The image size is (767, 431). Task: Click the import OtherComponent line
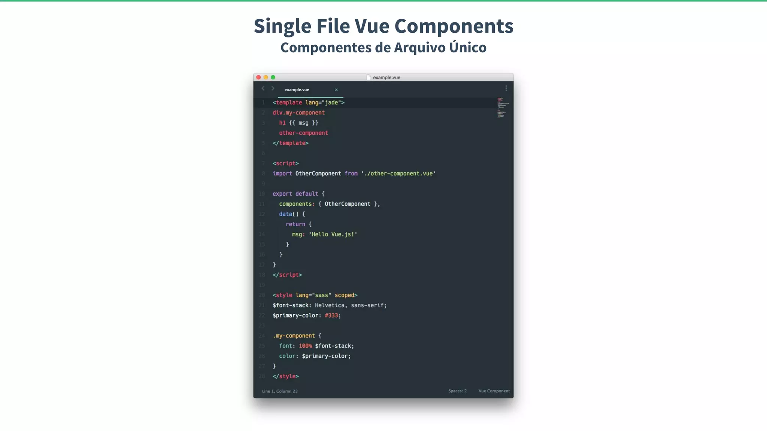tap(354, 174)
